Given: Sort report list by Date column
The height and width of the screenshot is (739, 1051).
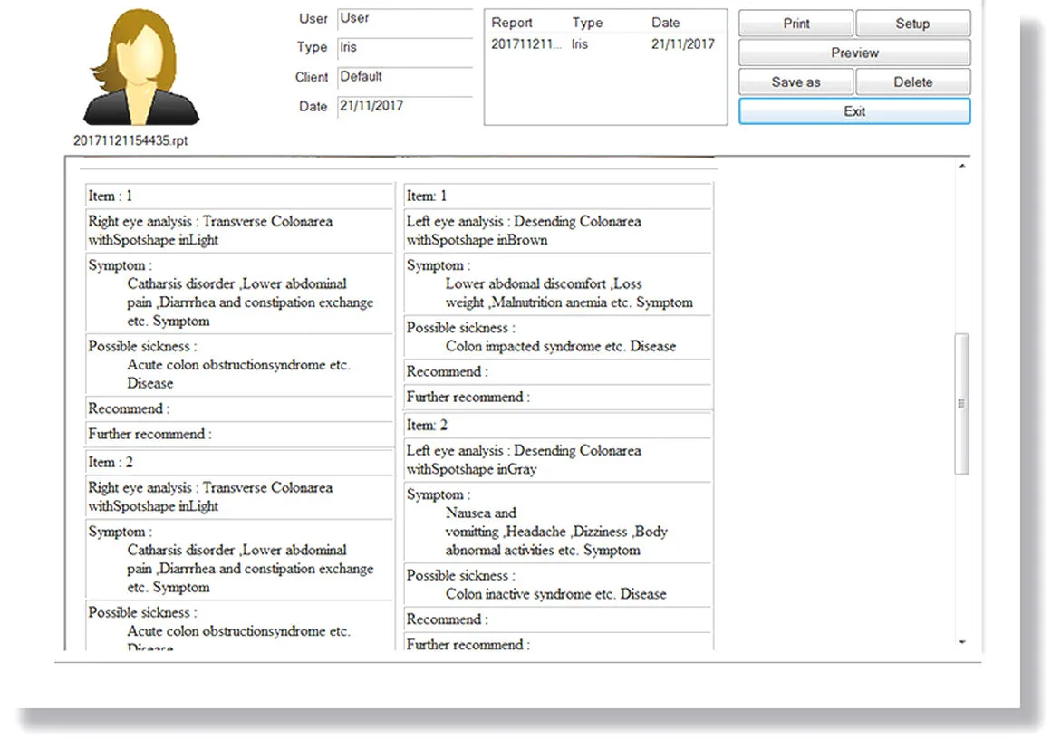Looking at the screenshot, I should coord(665,23).
